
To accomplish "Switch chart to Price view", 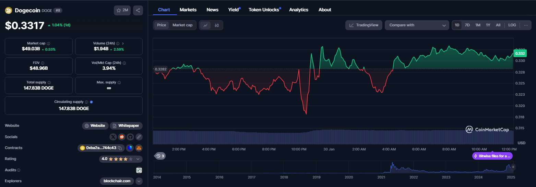I will (x=162, y=25).
